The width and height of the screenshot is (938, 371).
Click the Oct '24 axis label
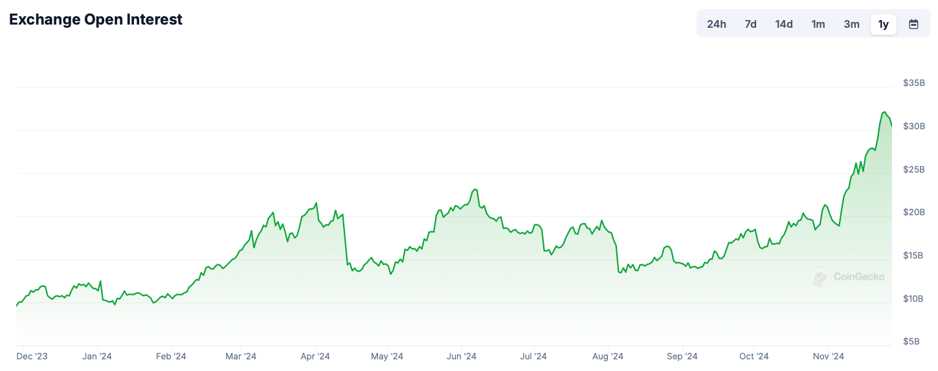[754, 356]
